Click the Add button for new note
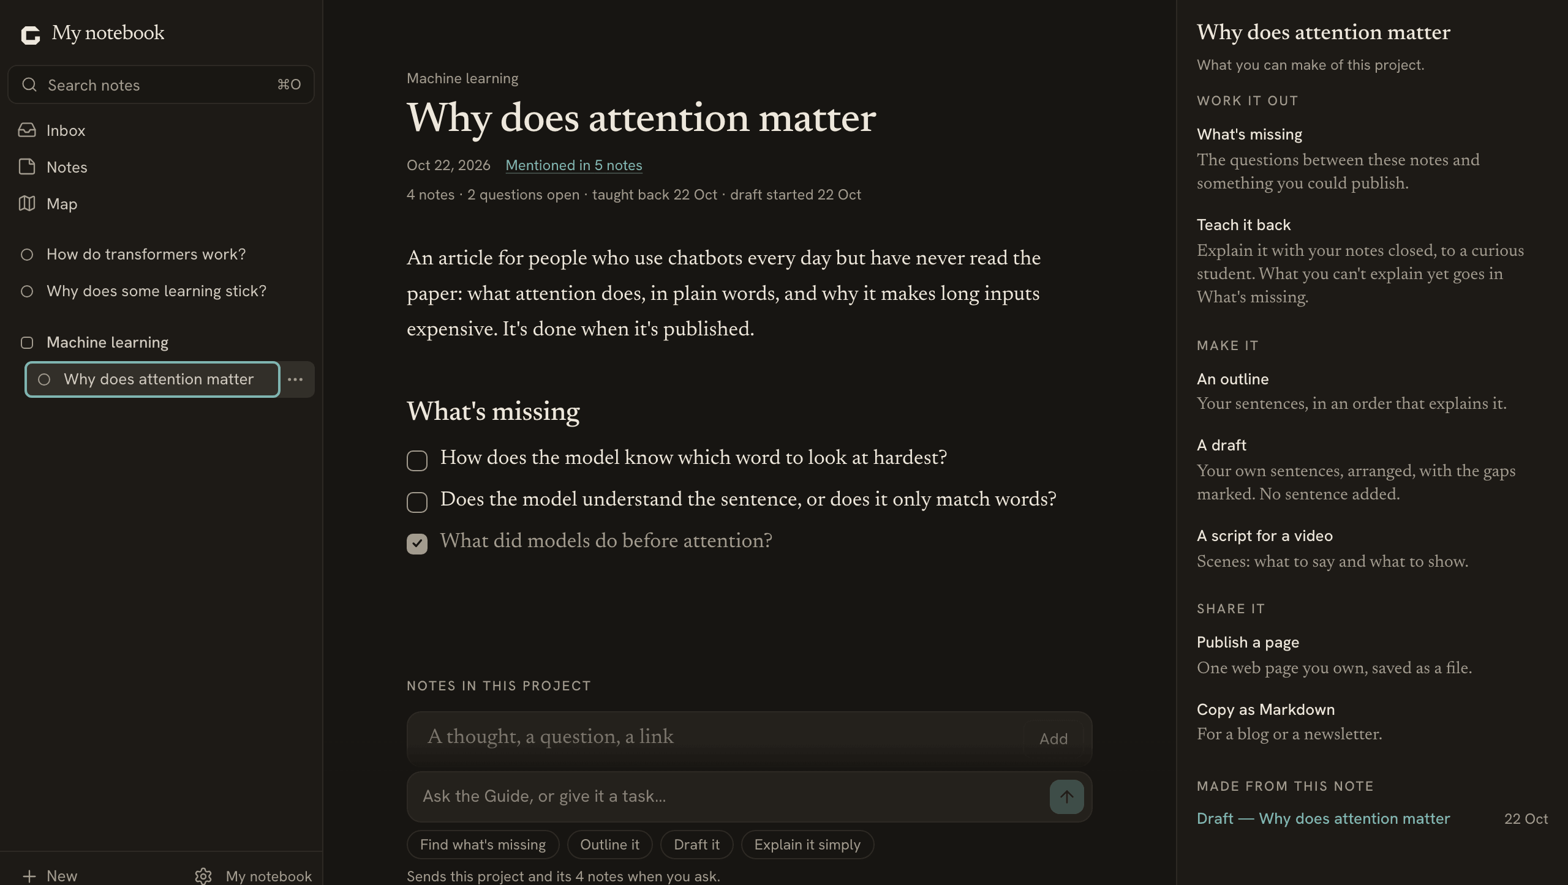The width and height of the screenshot is (1568, 885). (1053, 739)
